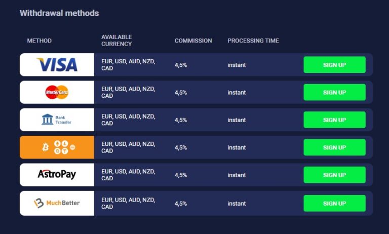
Task: Click the Available Currency column header
Action: tap(116, 41)
